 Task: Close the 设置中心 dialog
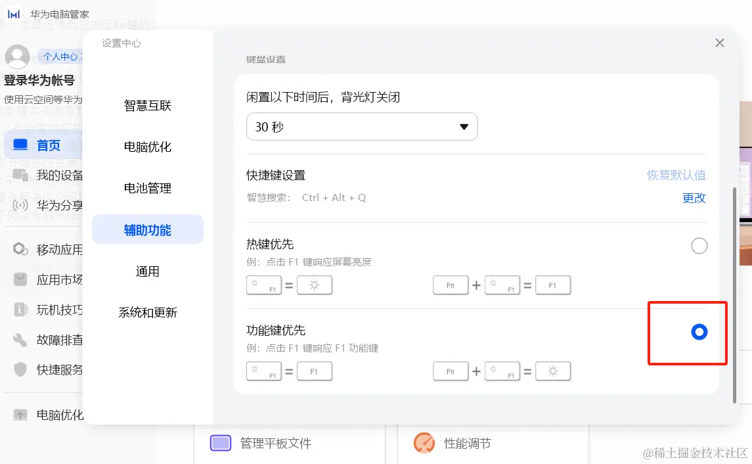point(719,43)
